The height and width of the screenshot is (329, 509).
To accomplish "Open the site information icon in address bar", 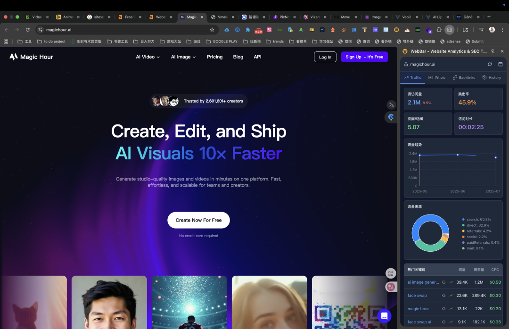I will click(40, 30).
